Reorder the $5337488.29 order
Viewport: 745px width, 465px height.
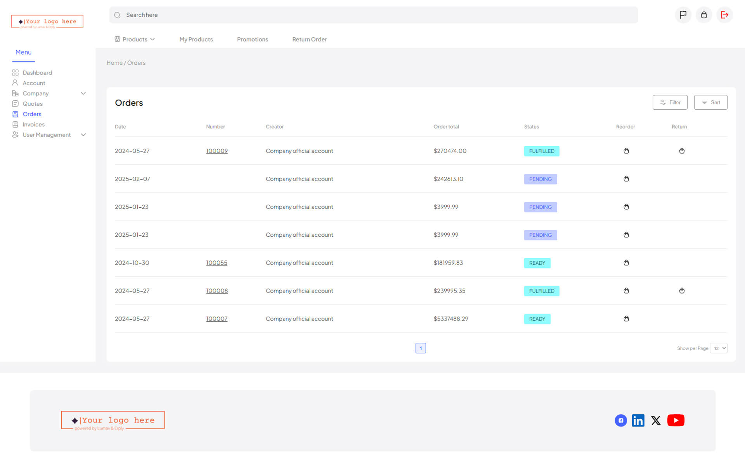tap(626, 319)
